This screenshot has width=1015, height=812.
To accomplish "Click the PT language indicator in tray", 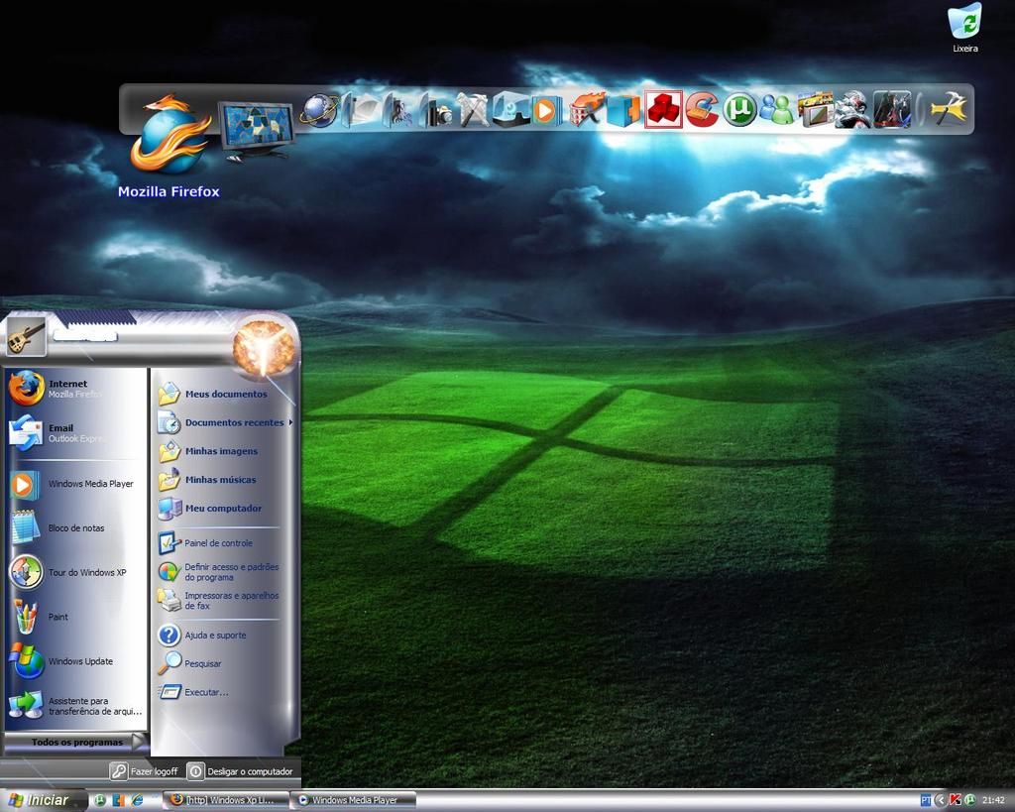I will point(926,800).
